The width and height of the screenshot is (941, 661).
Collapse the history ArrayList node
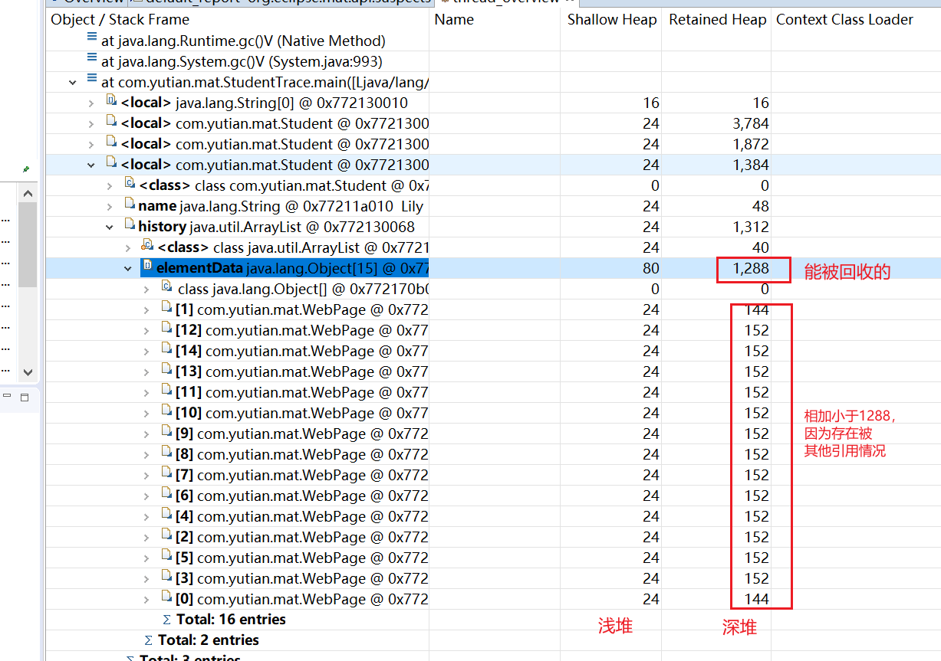109,227
